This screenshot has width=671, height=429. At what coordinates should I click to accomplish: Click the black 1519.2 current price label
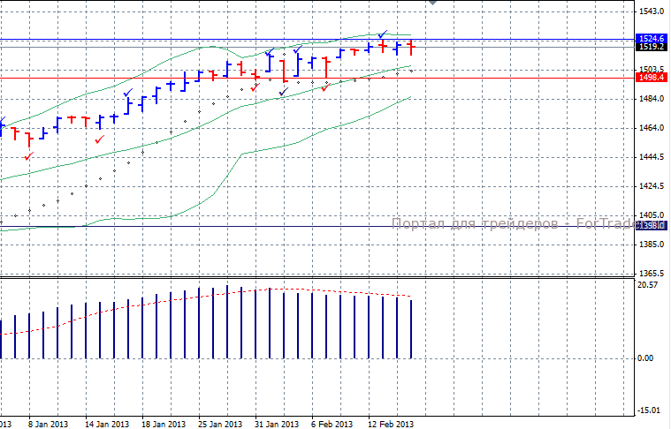coord(652,47)
